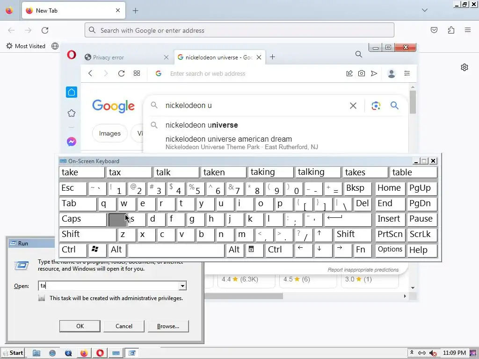
Task: Expand the Run Open dropdown
Action: (x=182, y=286)
